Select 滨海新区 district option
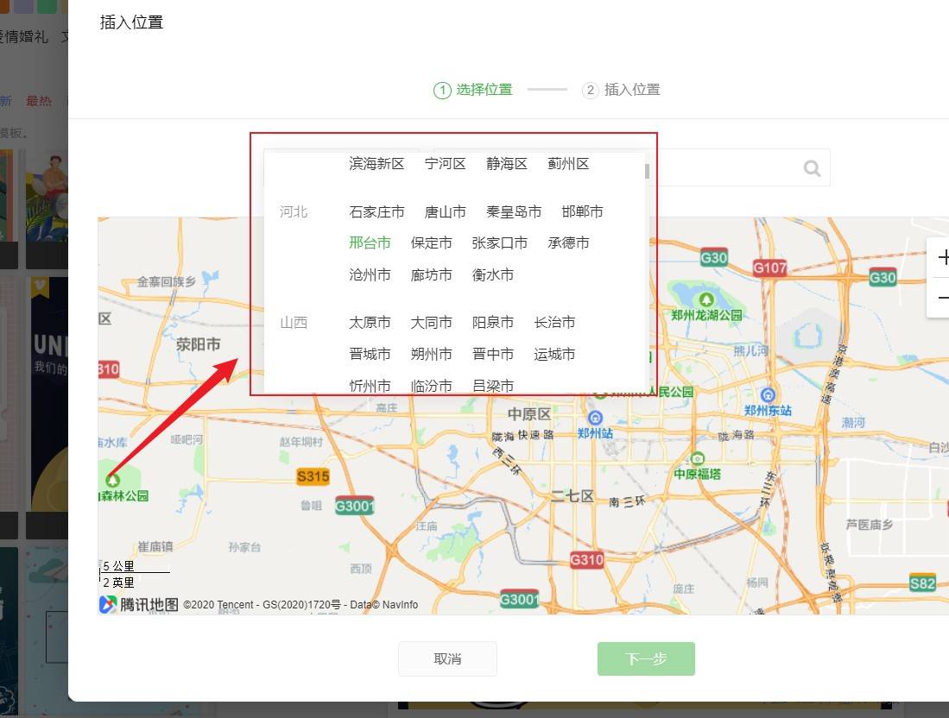This screenshot has height=718, width=949. pyautogui.click(x=376, y=164)
